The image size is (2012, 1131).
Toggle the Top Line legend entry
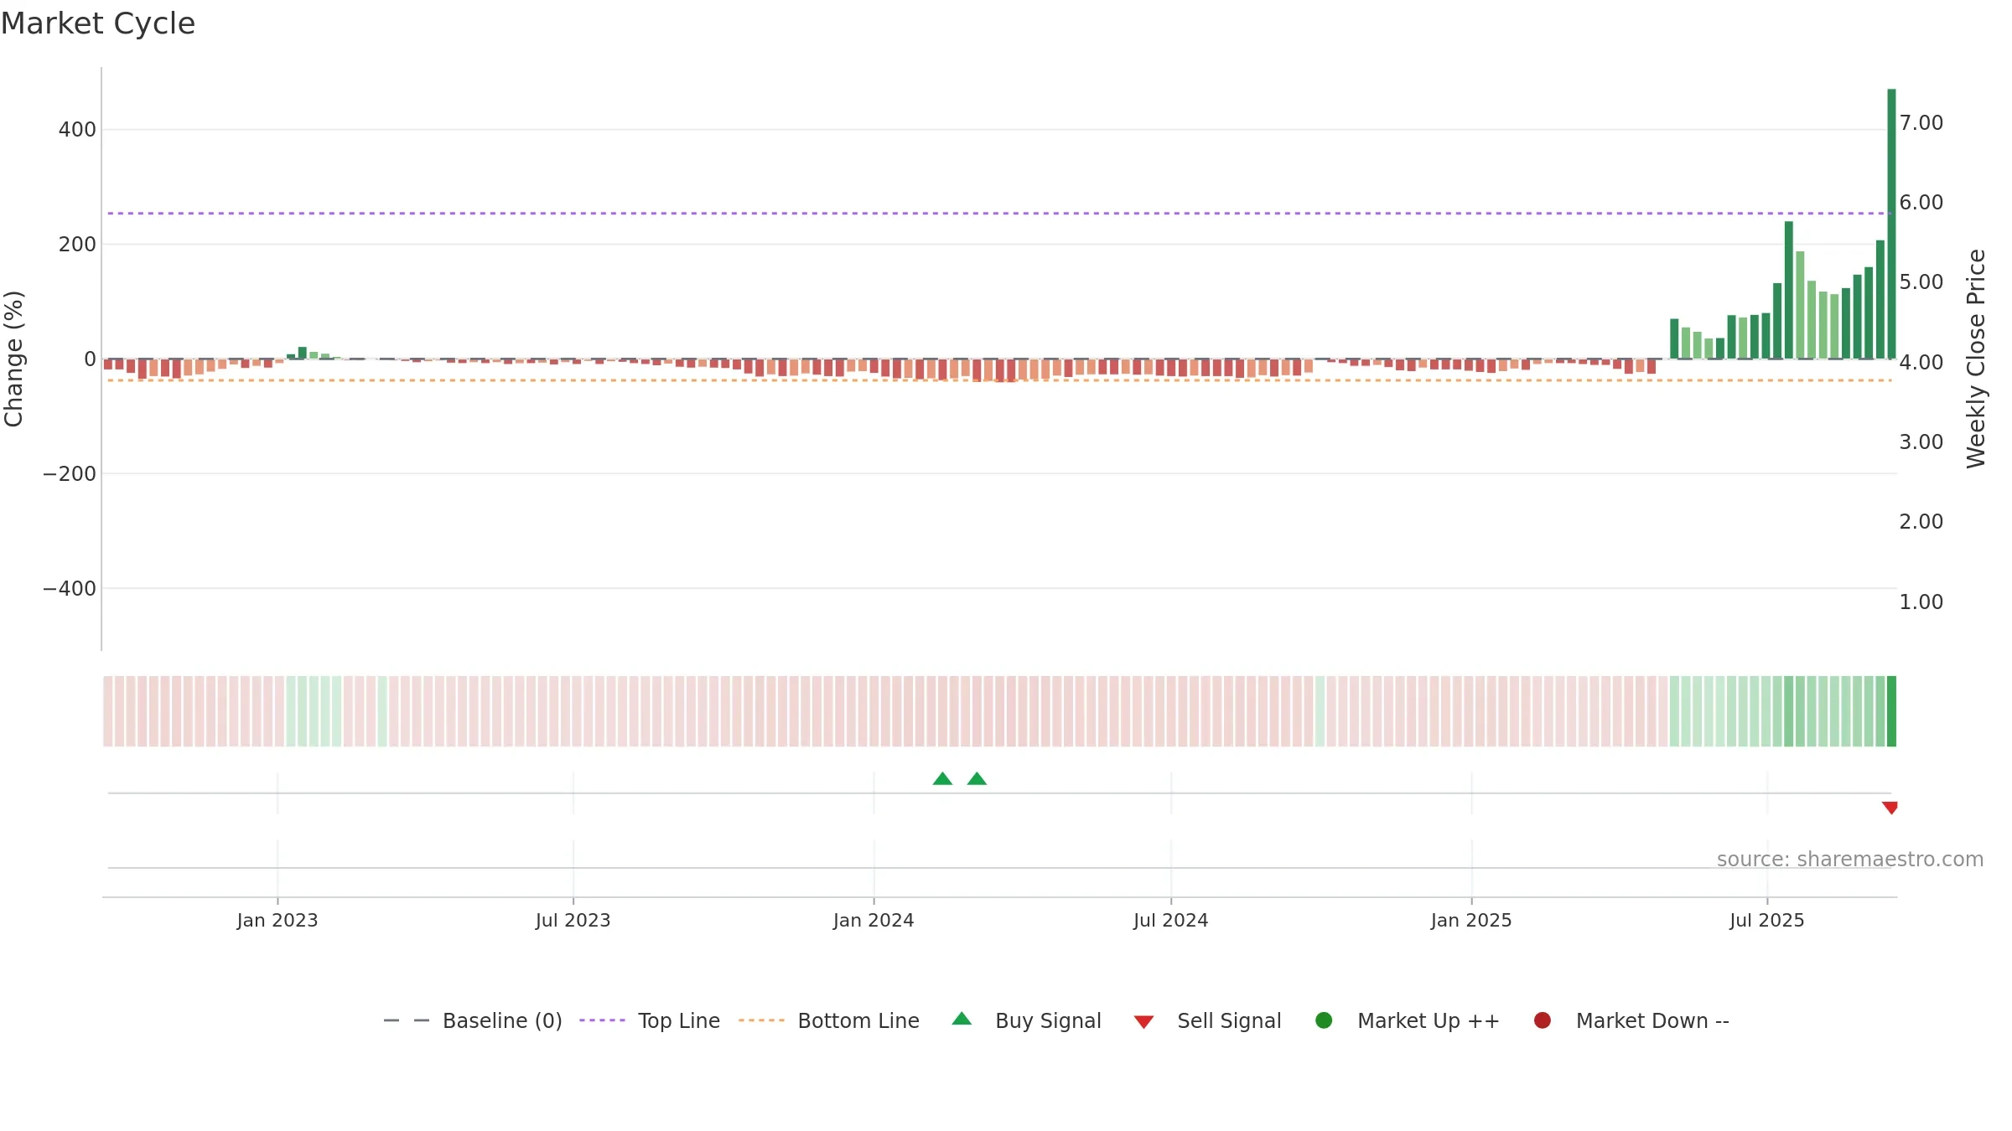tap(650, 1020)
